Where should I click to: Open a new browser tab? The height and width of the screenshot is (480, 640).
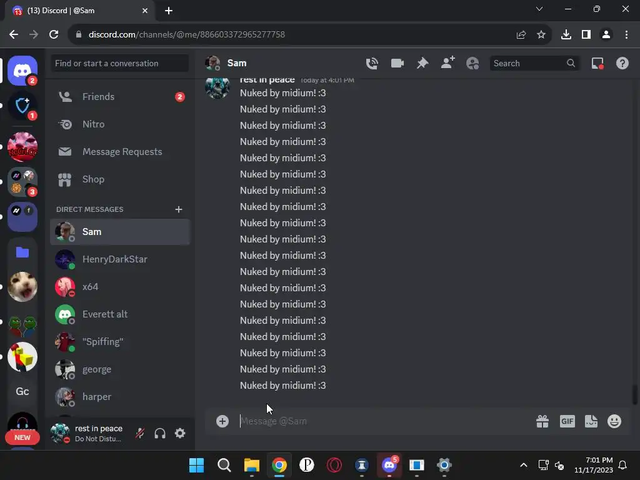click(x=169, y=11)
